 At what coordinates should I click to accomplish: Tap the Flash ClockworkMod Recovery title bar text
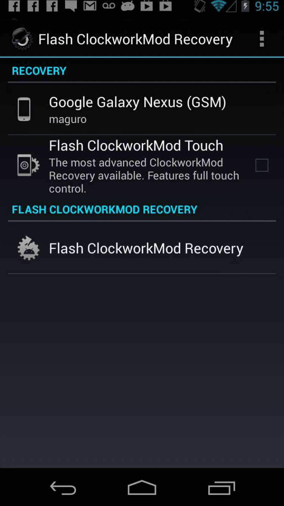coord(136,39)
